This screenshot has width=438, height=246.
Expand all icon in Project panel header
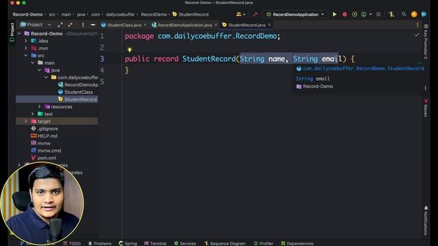[60, 25]
